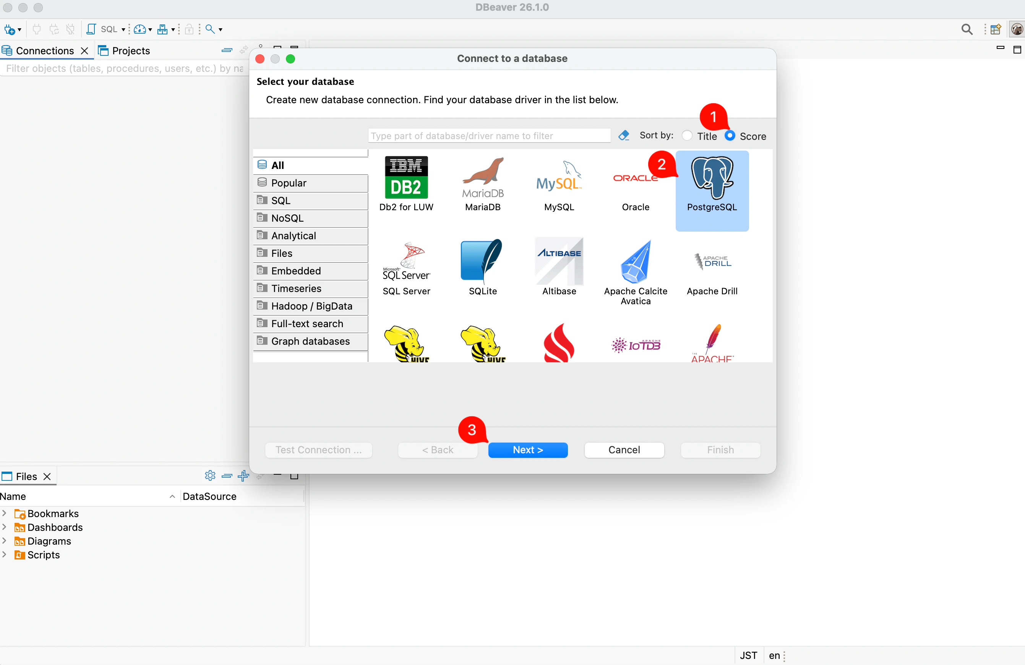Click the New Database Connection toolbar icon

coord(10,29)
